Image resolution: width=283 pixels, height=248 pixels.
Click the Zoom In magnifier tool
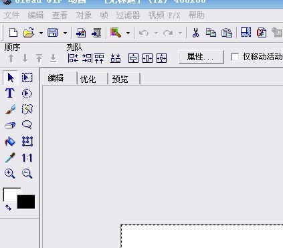click(x=10, y=174)
